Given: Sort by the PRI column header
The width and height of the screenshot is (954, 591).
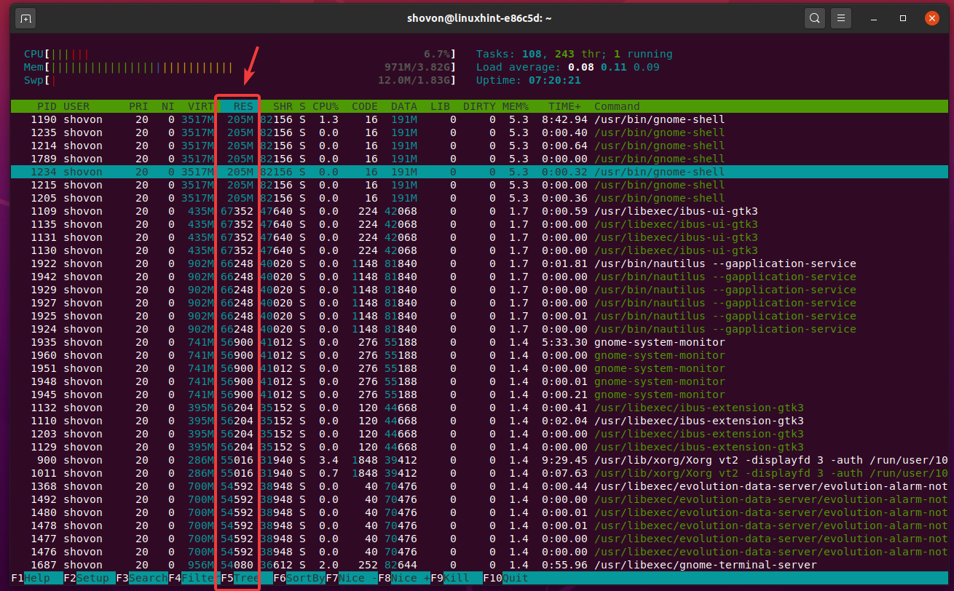Looking at the screenshot, I should point(138,106).
